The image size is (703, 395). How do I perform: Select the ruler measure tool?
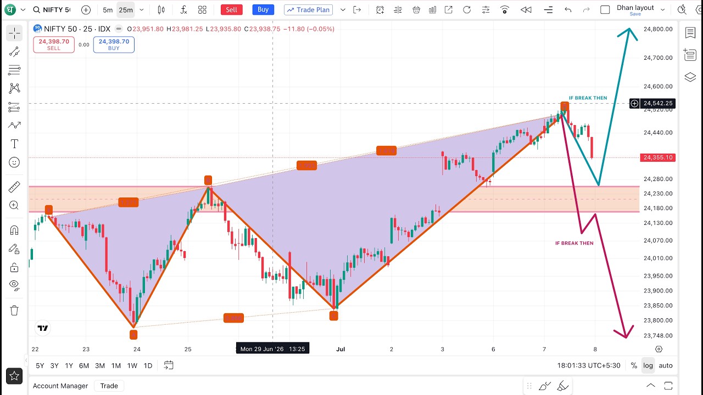click(14, 187)
